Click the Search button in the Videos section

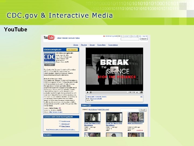(x=143, y=110)
